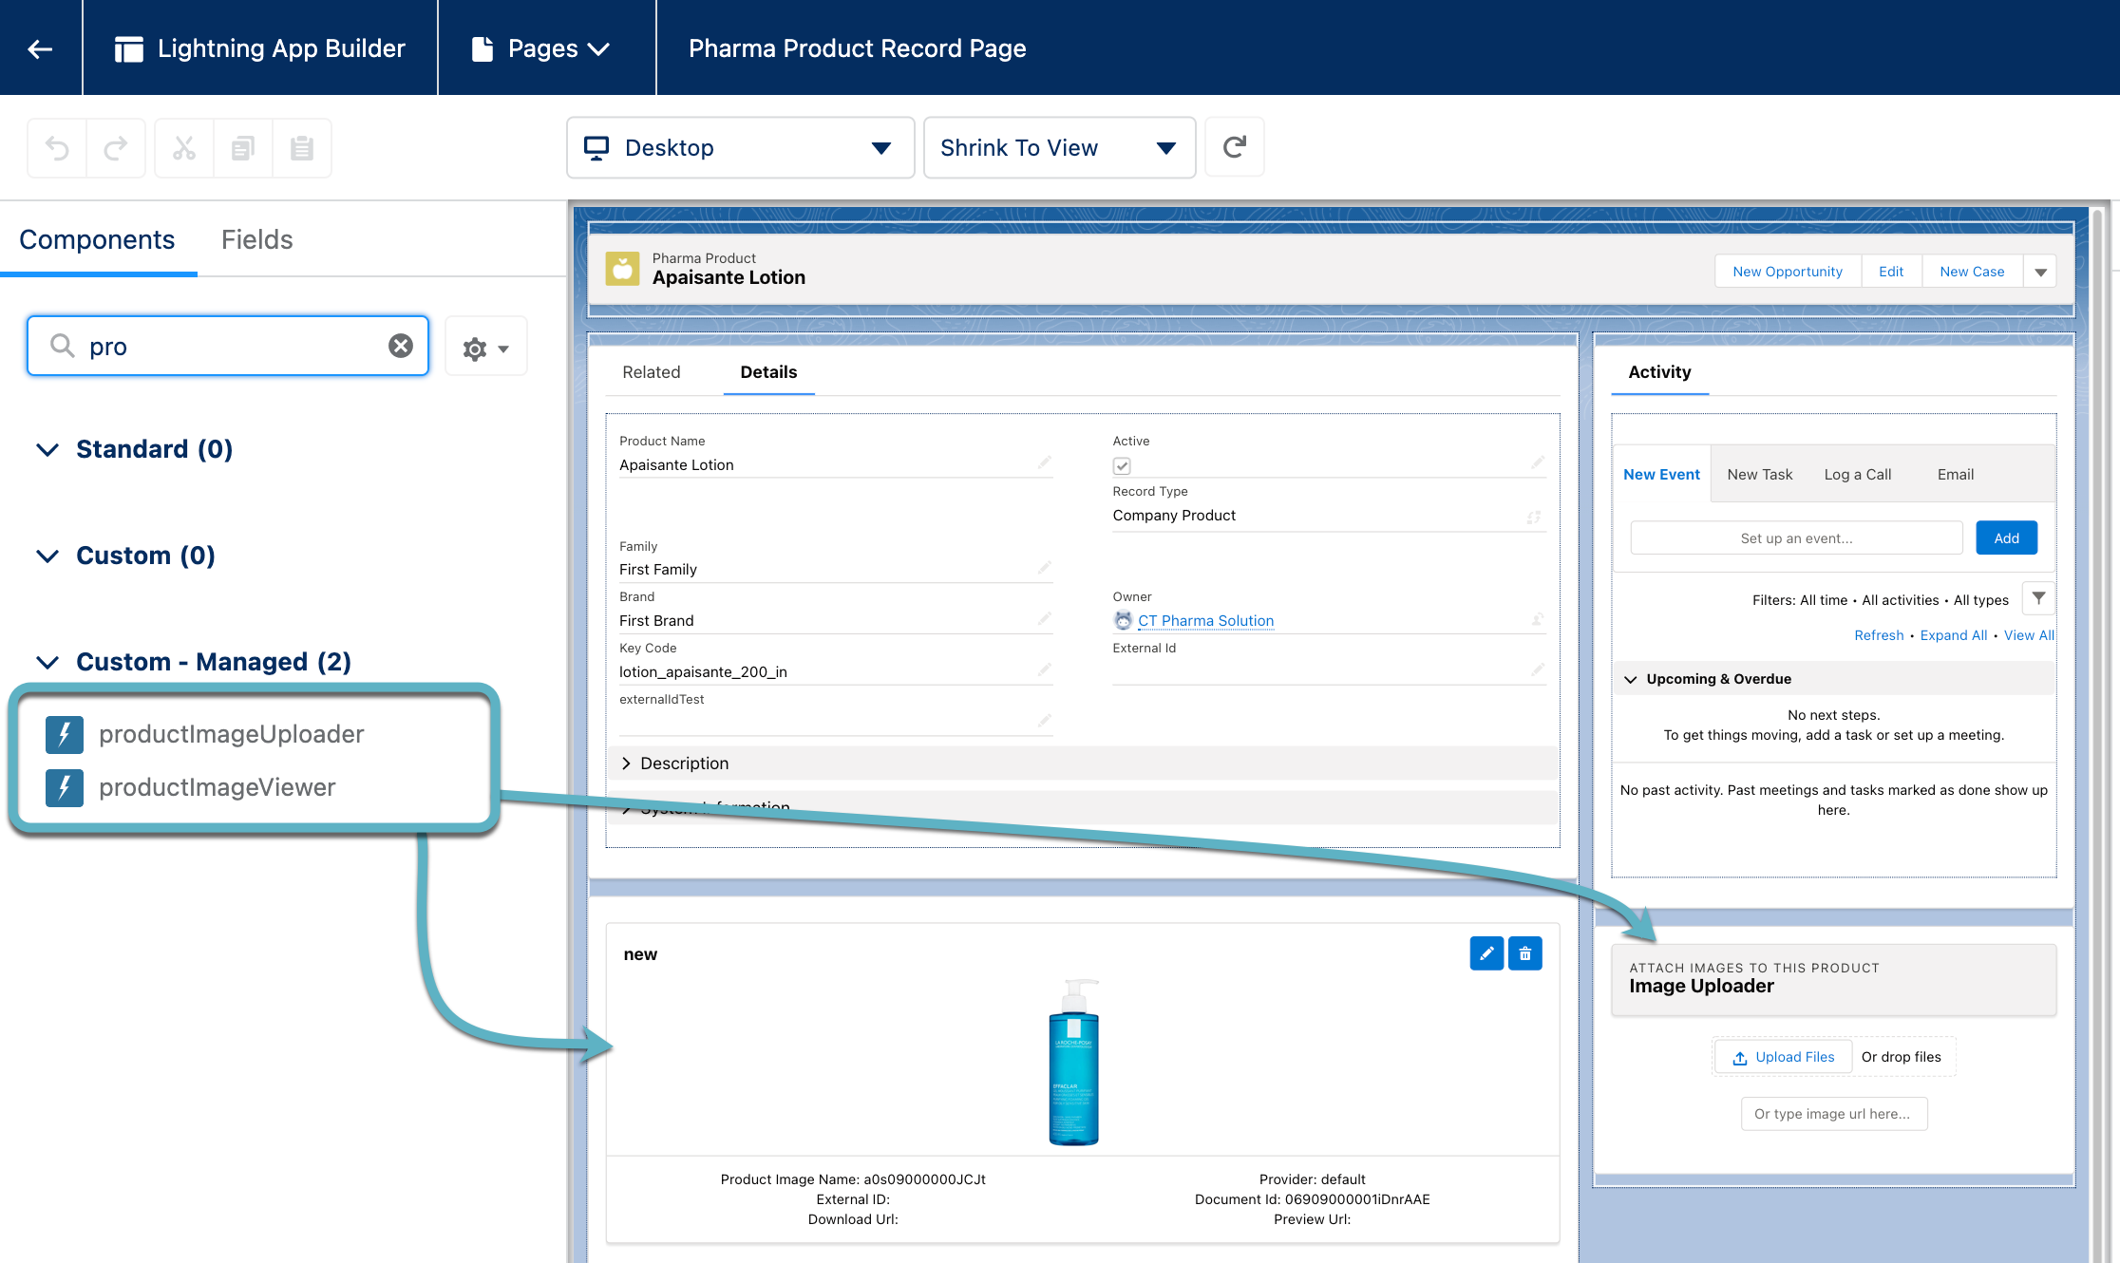Toggle the Active checkbox
Image resolution: width=2120 pixels, height=1263 pixels.
click(1122, 466)
